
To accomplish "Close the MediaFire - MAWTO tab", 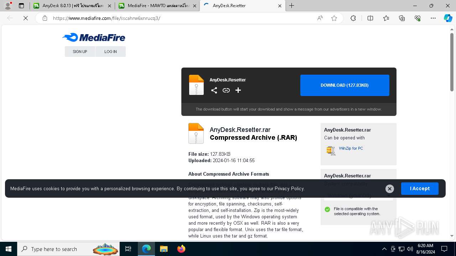I will (195, 6).
